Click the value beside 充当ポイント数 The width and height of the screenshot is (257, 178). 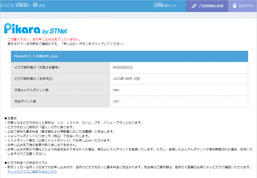point(116,102)
